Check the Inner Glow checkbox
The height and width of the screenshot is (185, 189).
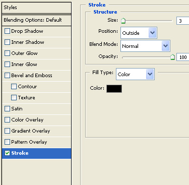7,65
